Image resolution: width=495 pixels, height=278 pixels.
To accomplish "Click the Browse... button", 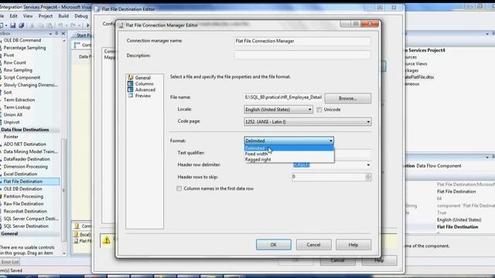I will pyautogui.click(x=348, y=98).
